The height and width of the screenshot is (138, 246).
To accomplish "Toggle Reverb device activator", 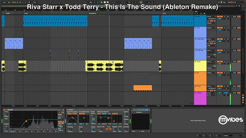I will [x=68, y=110].
